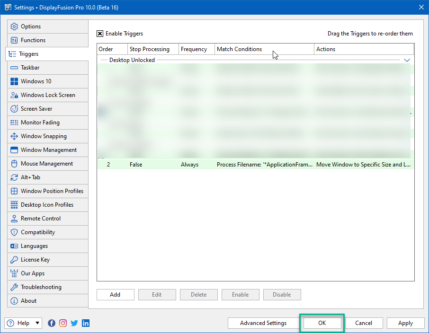Click the Frequency column header
Image resolution: width=429 pixels, height=333 pixels.
(197, 49)
